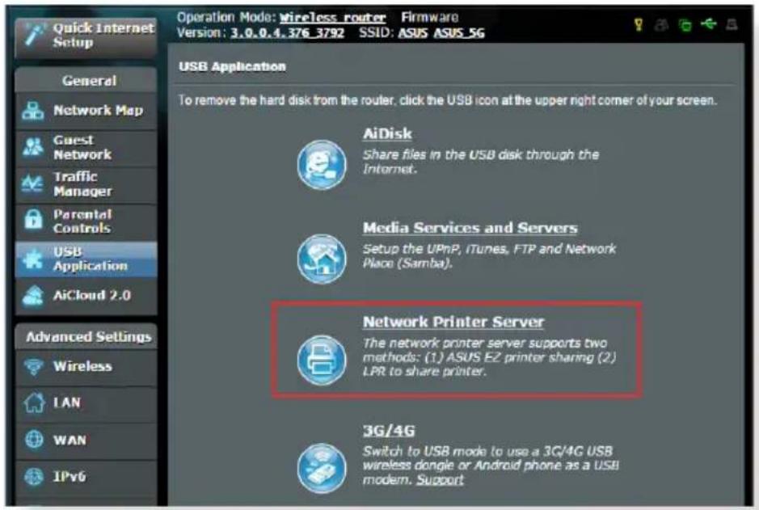
Task: Click the USB Application puzzle icon
Action: coord(32,259)
